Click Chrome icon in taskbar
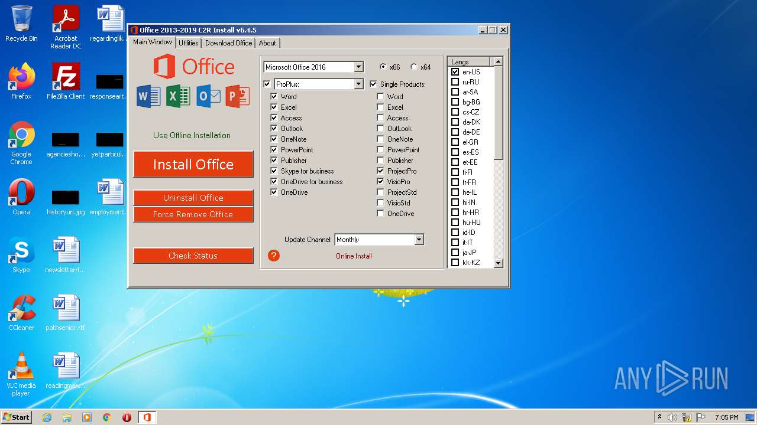 (107, 417)
